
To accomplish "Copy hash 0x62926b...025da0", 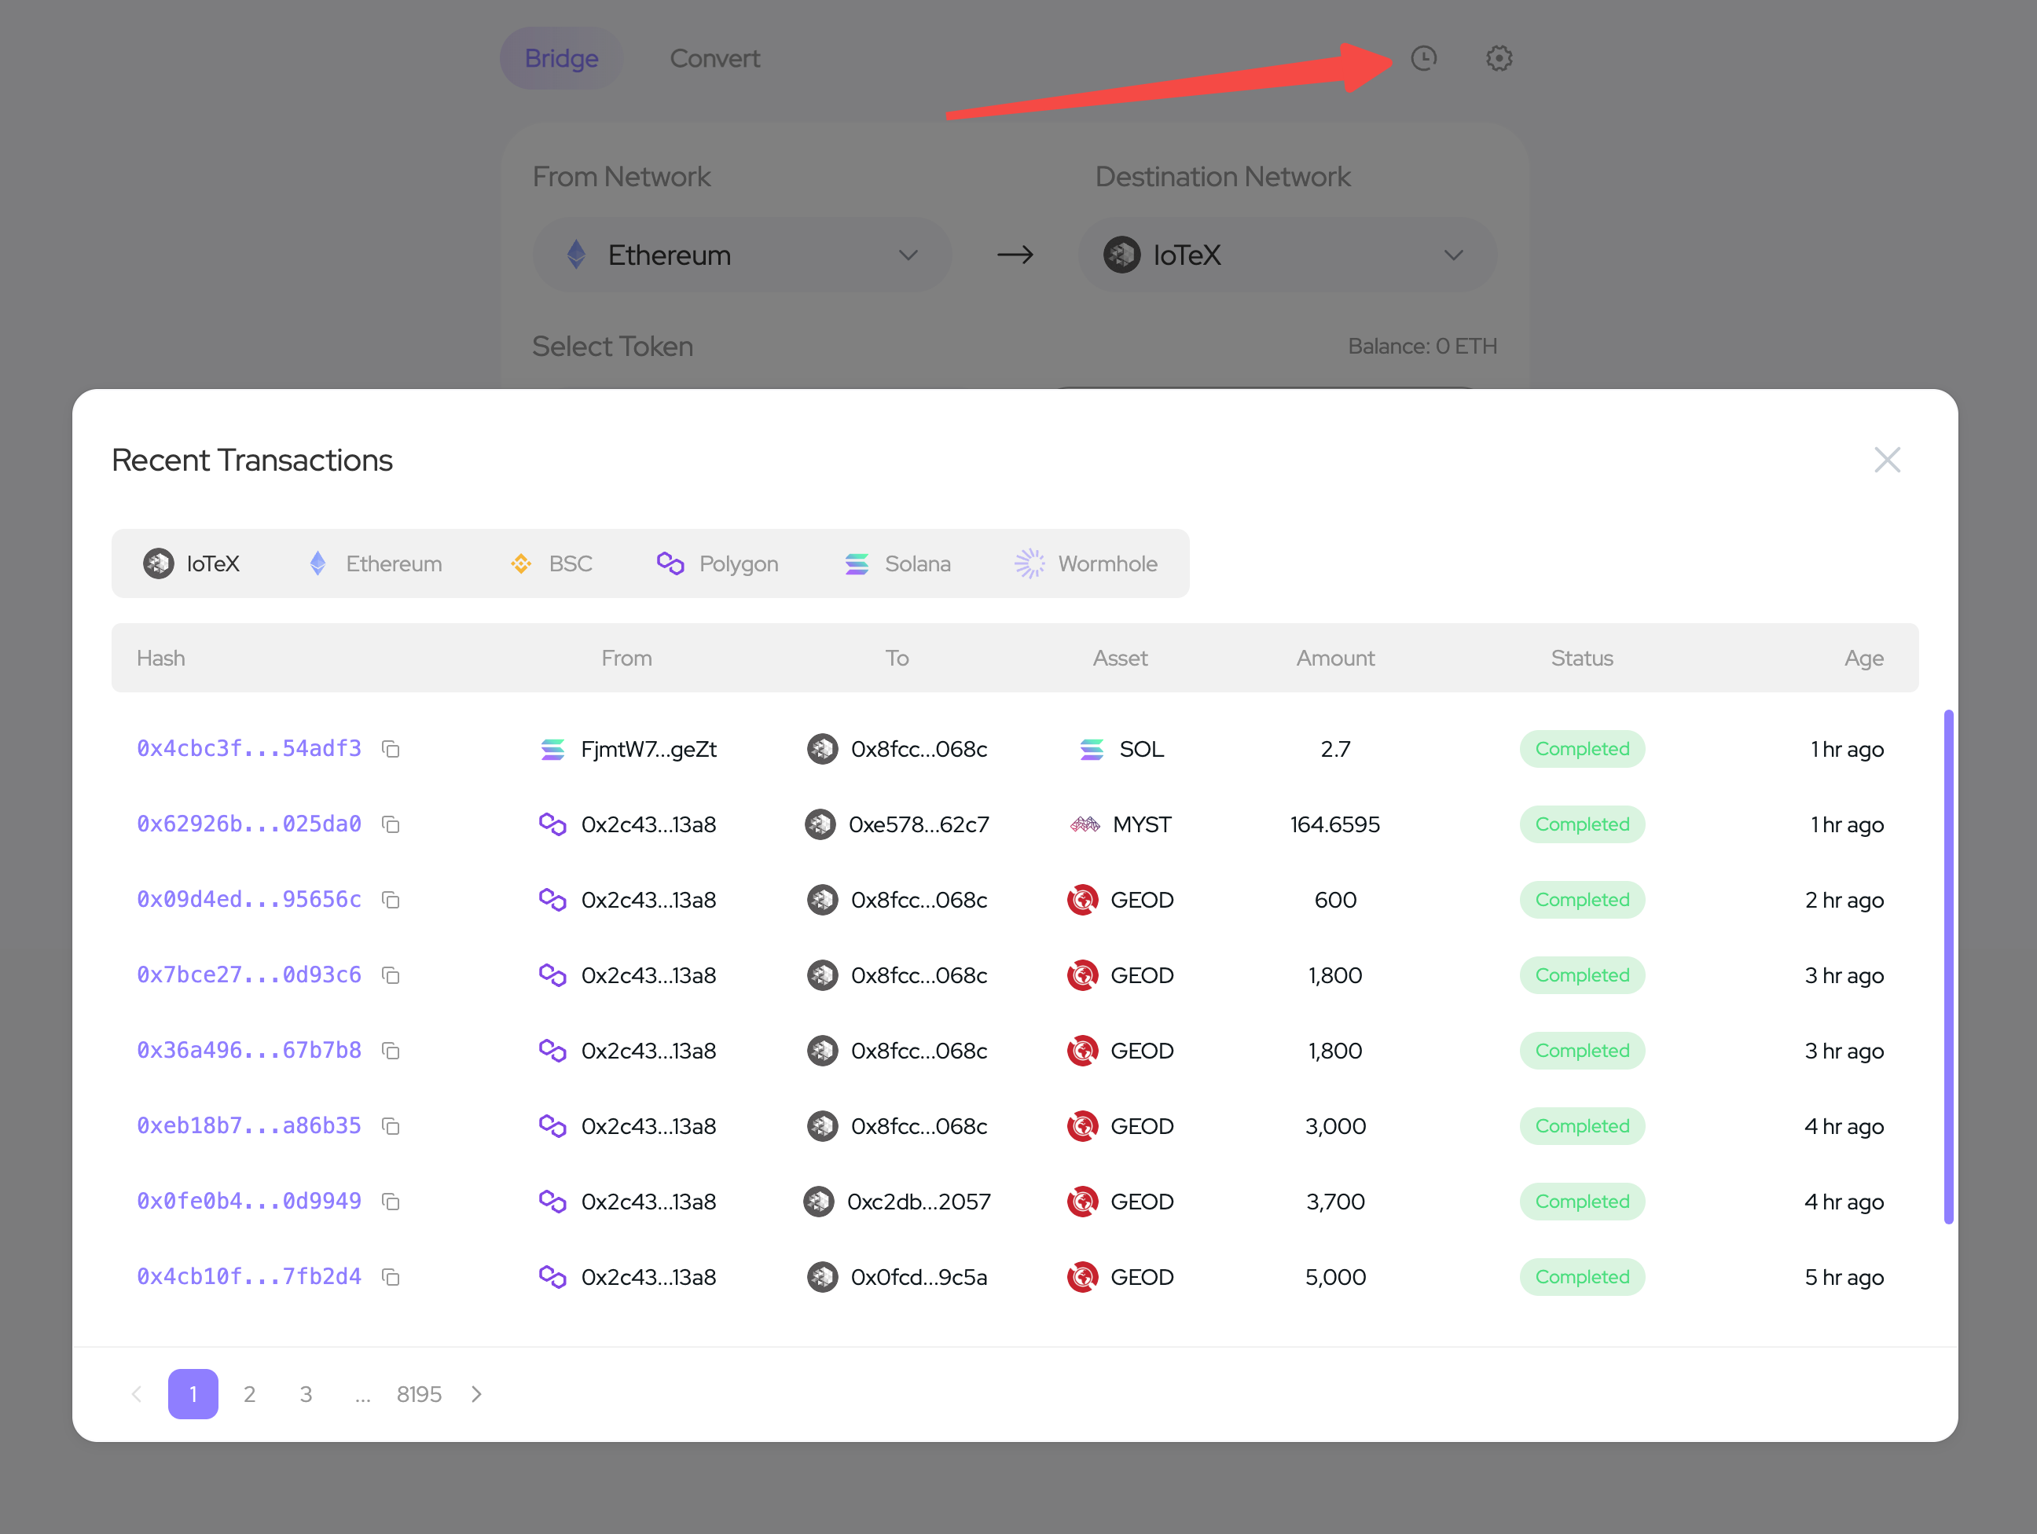I will coord(391,825).
